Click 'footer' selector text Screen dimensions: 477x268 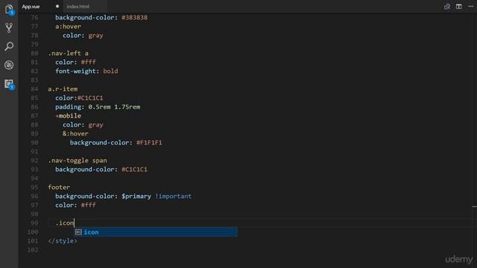pos(59,187)
